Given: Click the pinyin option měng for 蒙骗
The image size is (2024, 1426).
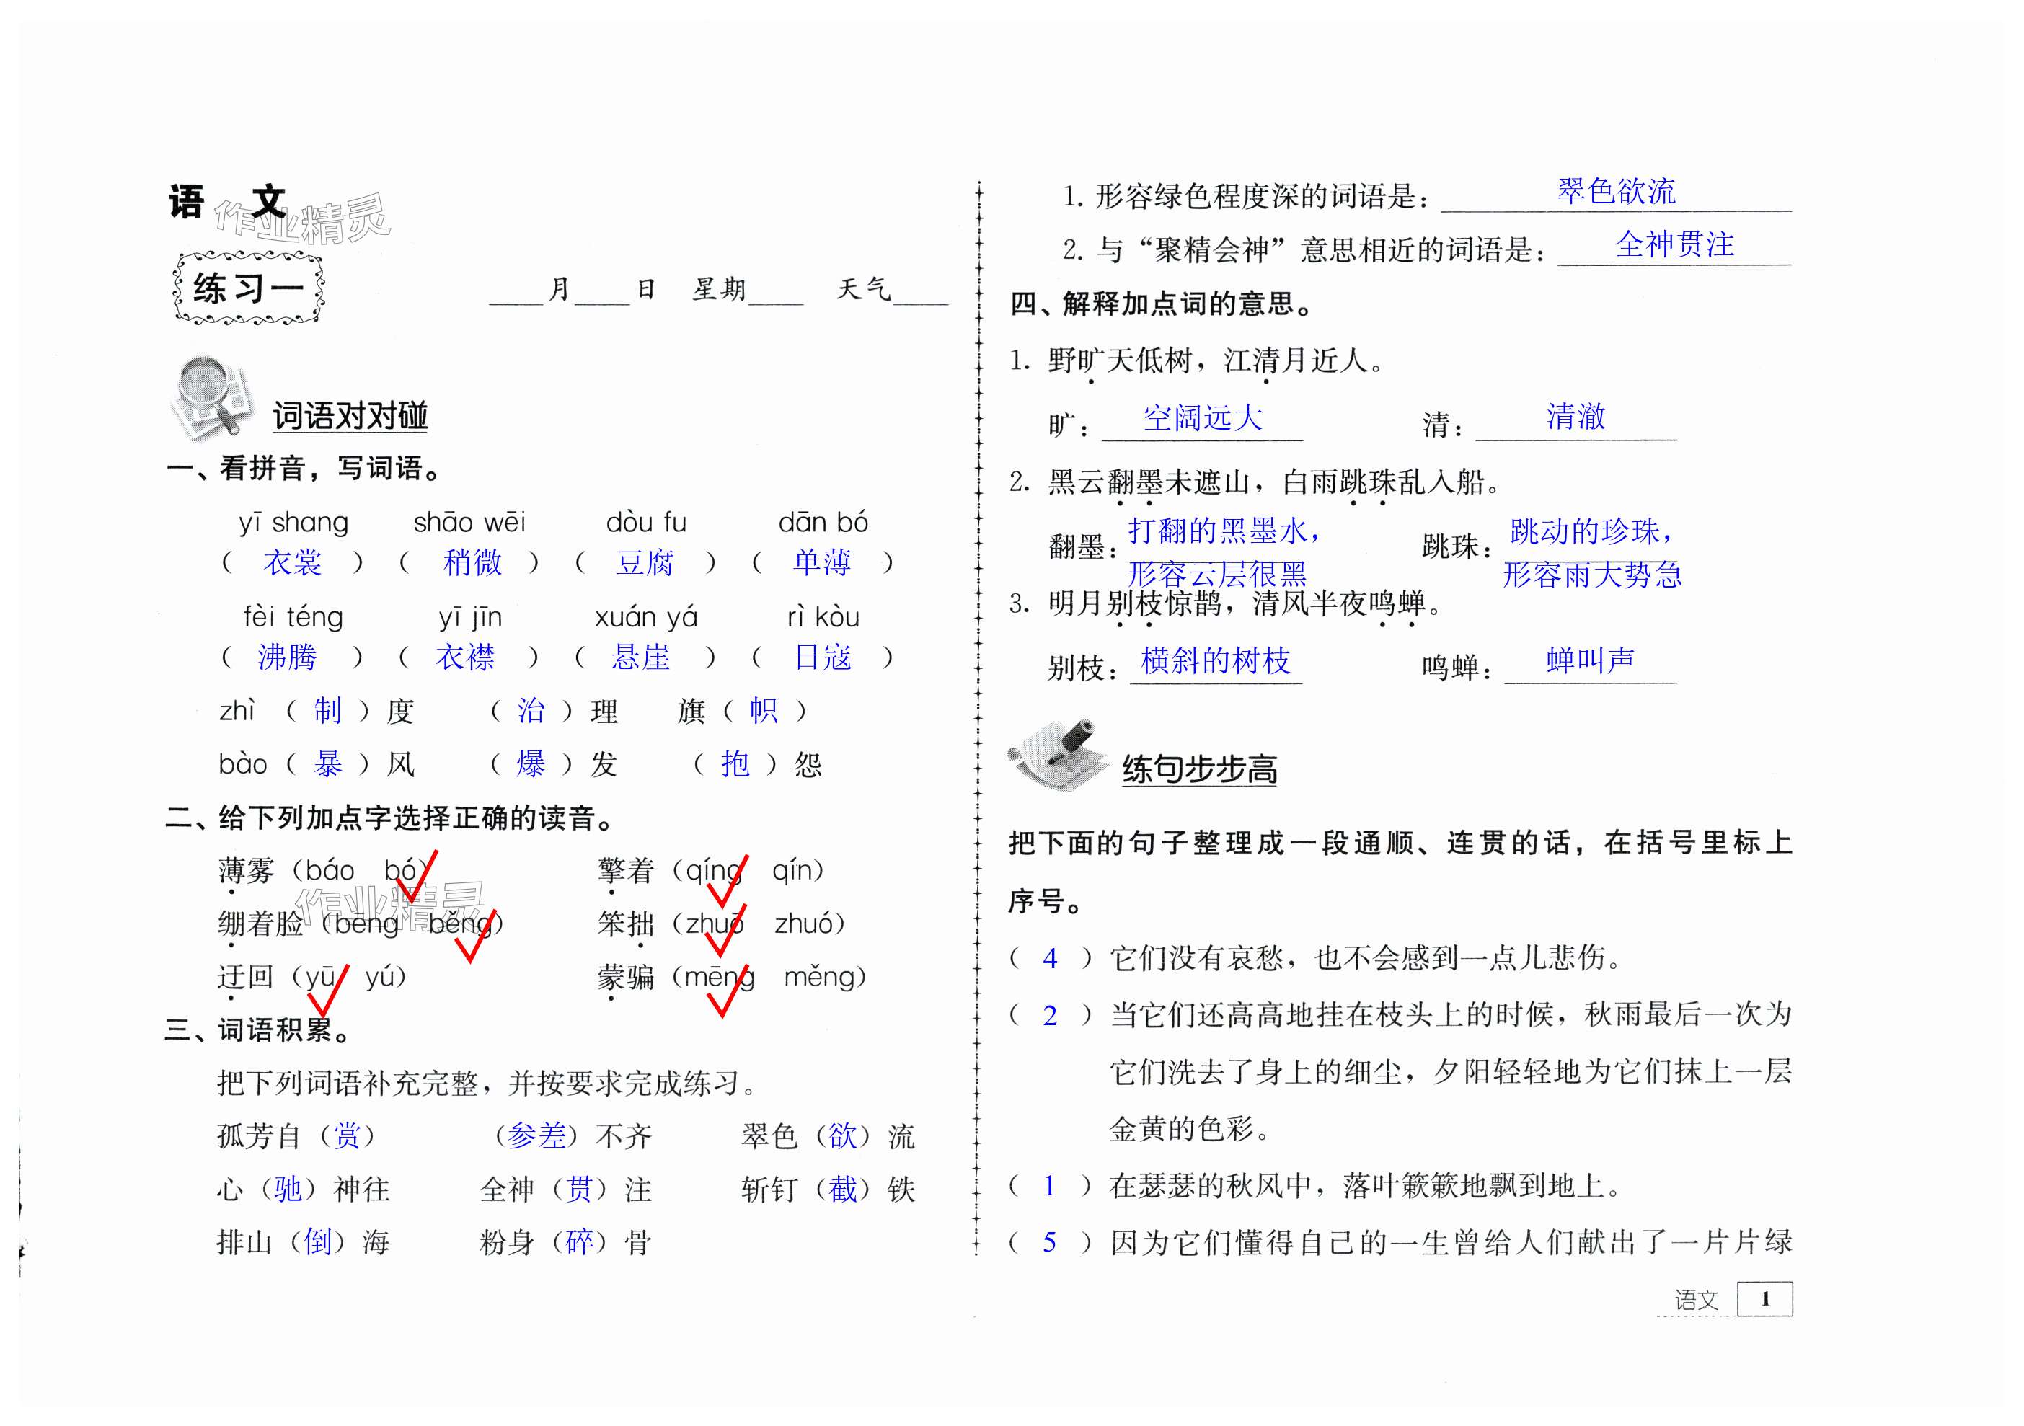Looking at the screenshot, I should pyautogui.click(x=820, y=978).
